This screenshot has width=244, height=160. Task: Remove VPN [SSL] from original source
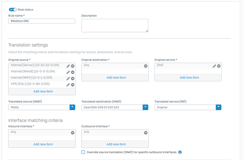click(x=72, y=85)
